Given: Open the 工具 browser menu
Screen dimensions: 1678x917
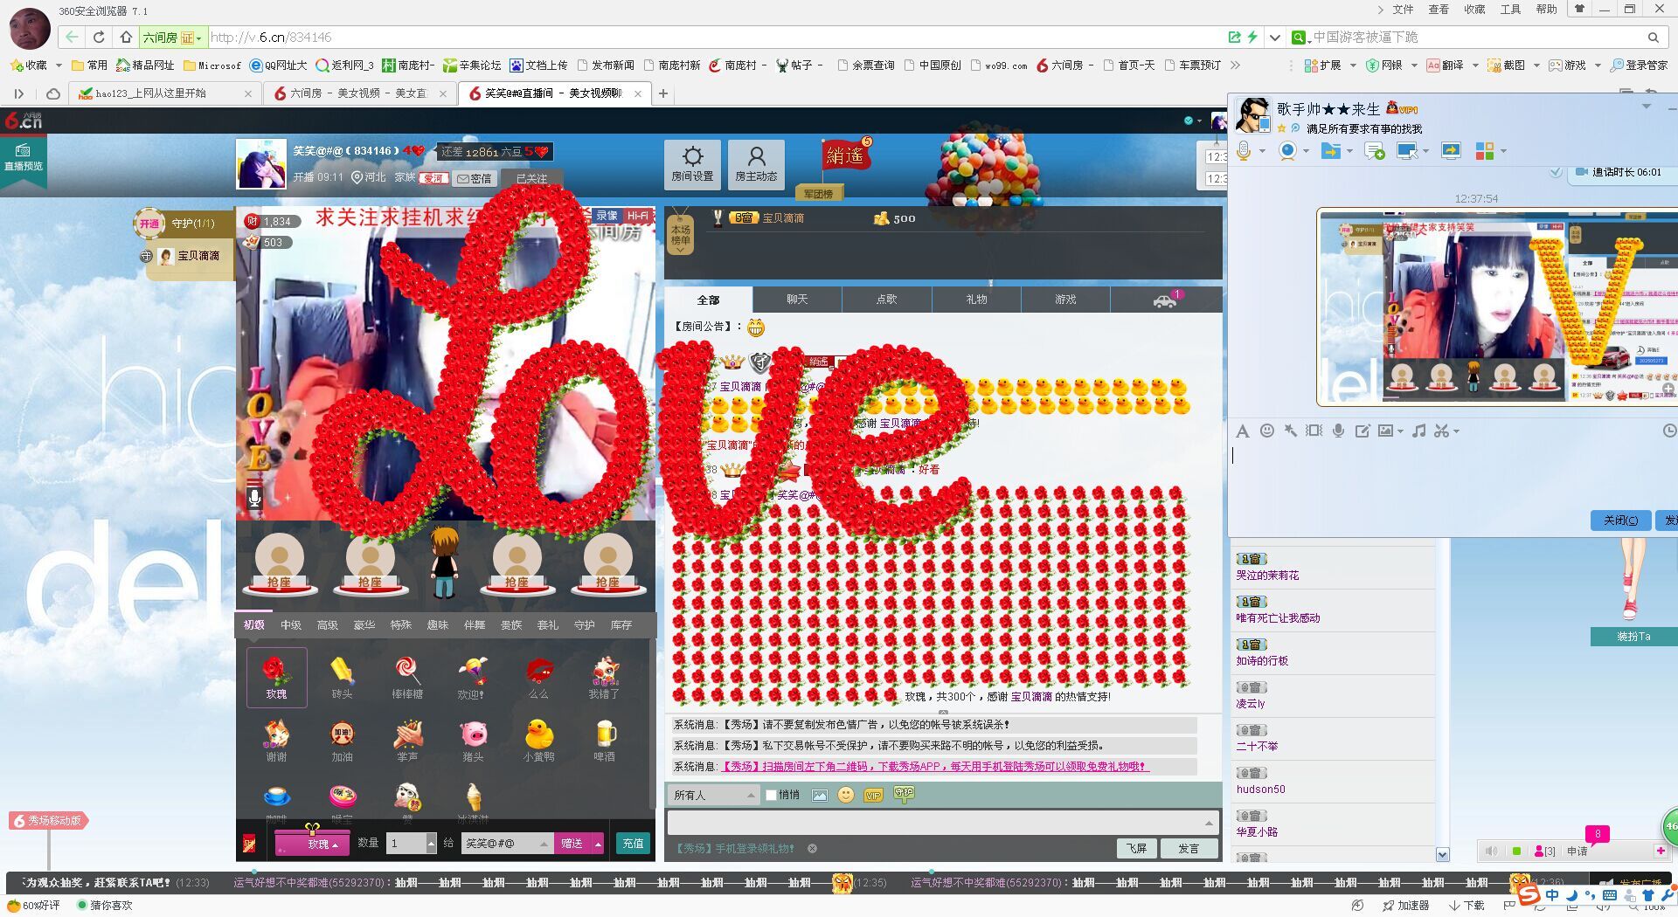Looking at the screenshot, I should (1510, 9).
